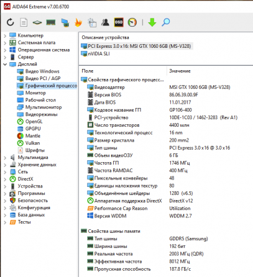This screenshot has height=277, width=253.
Task: Open the Шрифты tree item
Action: 31,150
